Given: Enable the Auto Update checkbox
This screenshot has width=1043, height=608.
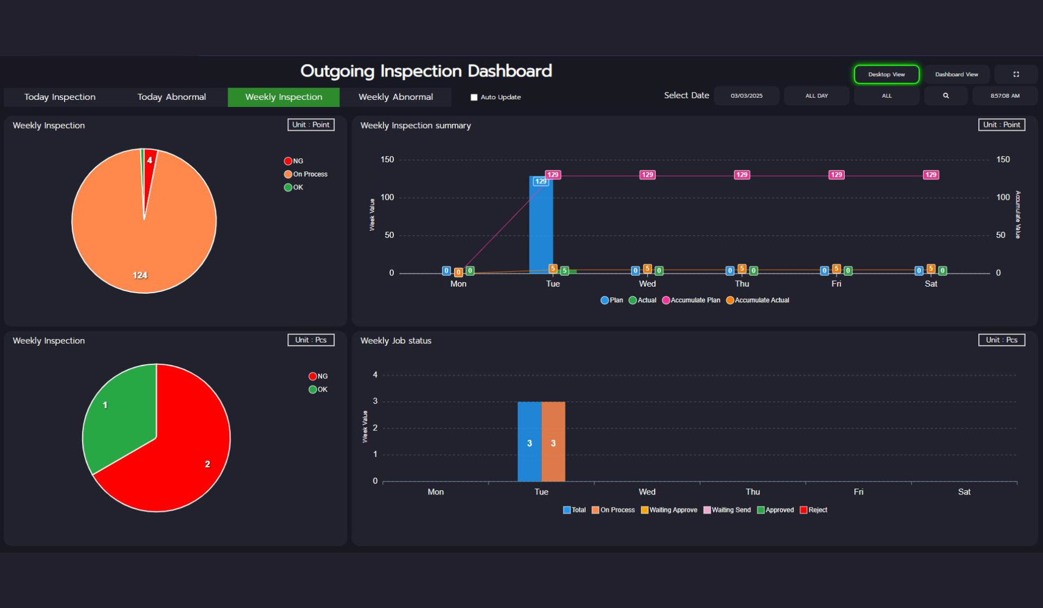Looking at the screenshot, I should 474,97.
